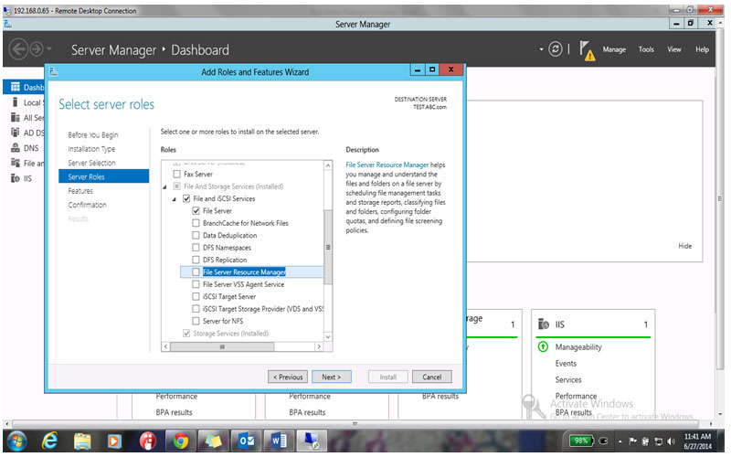731x457 pixels.
Task: Open the Tools menu
Action: tap(646, 49)
